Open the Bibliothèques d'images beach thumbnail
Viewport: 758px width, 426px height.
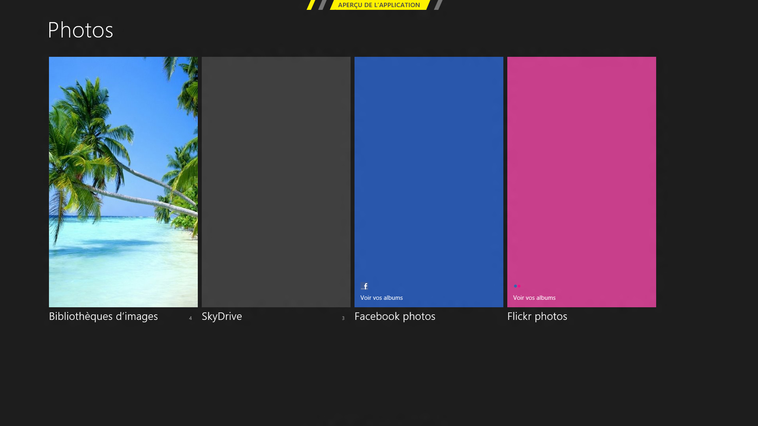(123, 182)
